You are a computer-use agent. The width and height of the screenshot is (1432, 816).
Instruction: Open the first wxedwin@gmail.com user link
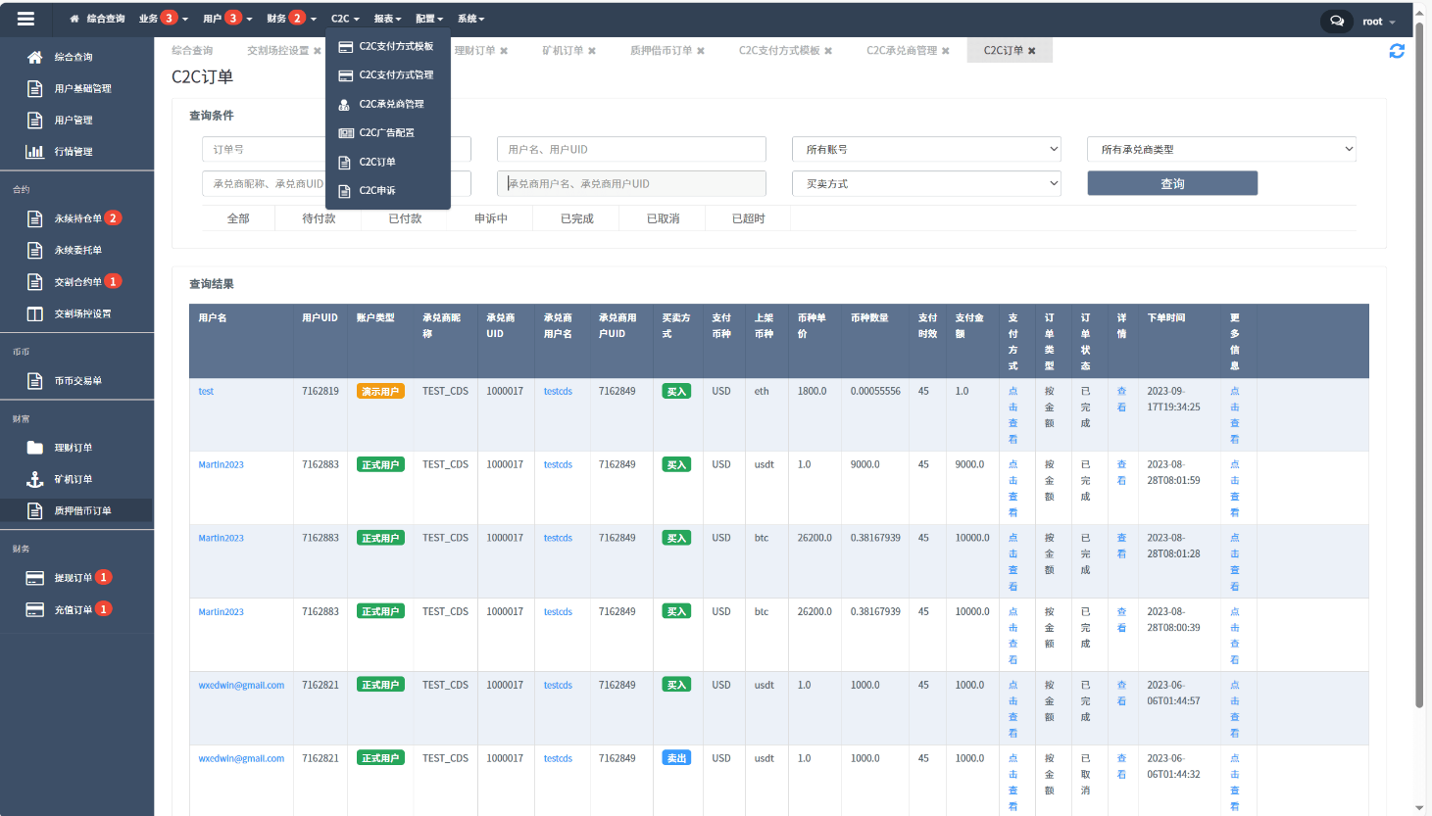pyautogui.click(x=241, y=686)
